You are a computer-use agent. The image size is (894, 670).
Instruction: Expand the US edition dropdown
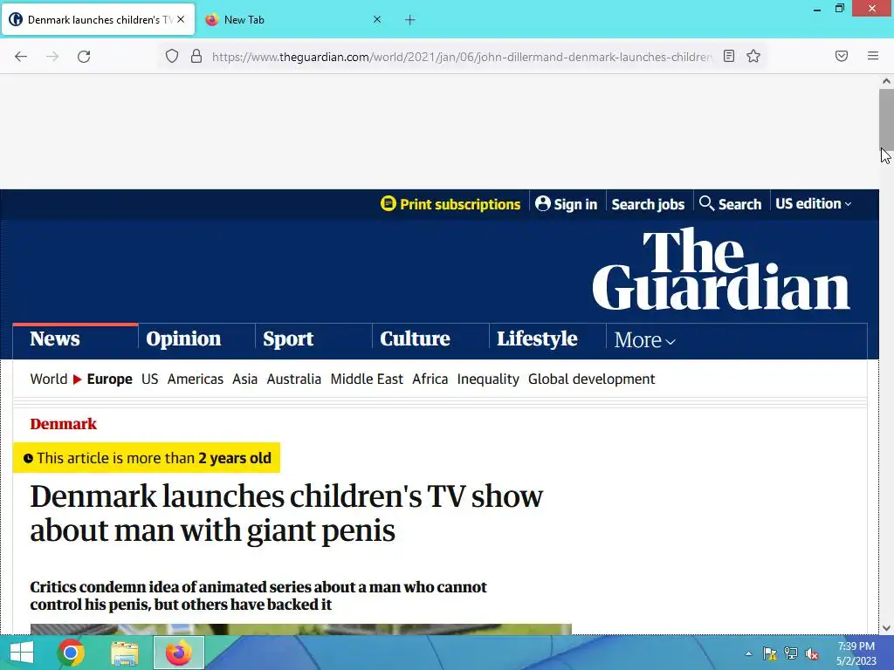coord(814,203)
